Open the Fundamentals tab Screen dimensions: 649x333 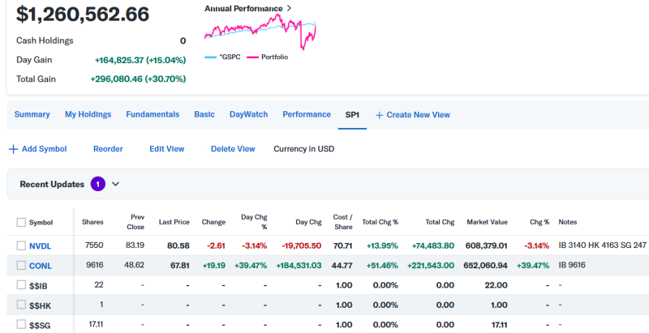coord(153,114)
